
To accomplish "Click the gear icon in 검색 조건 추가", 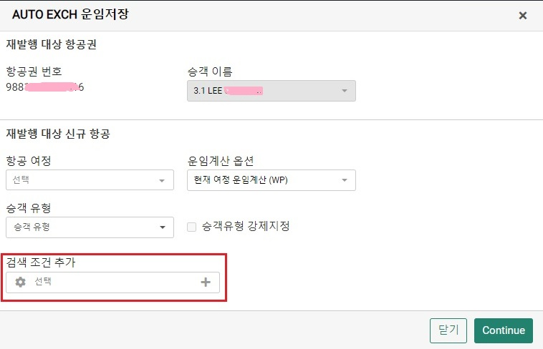I will (21, 282).
